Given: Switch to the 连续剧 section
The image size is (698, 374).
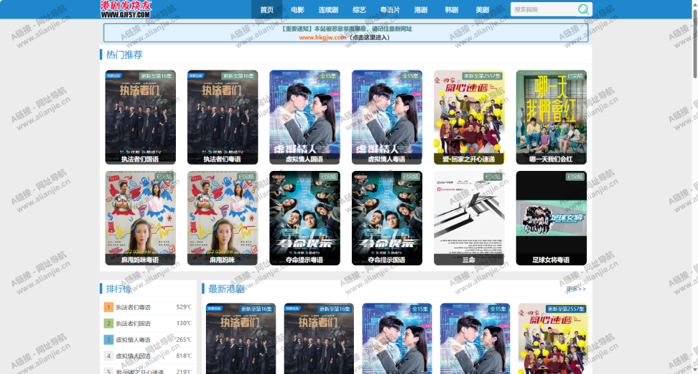Looking at the screenshot, I should point(328,9).
